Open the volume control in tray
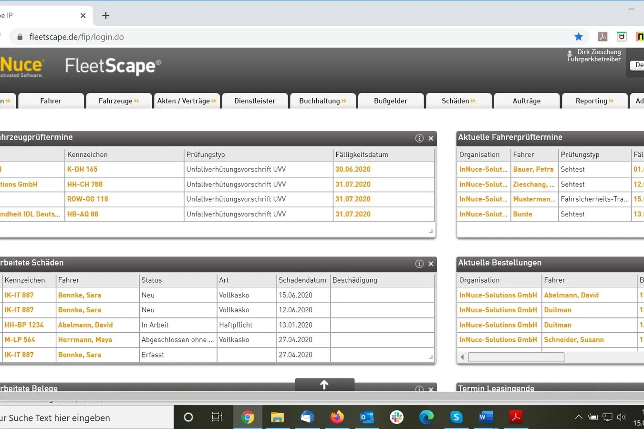This screenshot has height=429, width=644. (x=621, y=417)
